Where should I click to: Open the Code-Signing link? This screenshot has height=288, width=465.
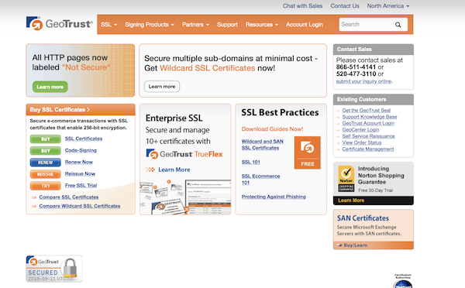click(81, 150)
